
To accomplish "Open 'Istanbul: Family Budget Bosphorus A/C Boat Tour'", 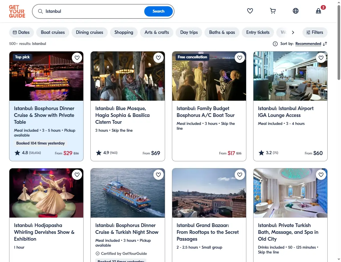I will click(x=206, y=112).
